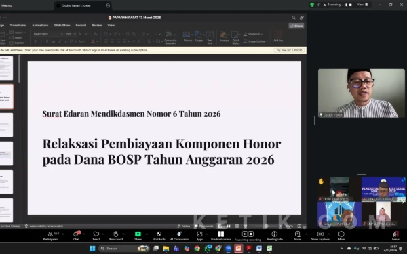Select the third slide thumbnail
The height and width of the screenshot is (254, 407).
click(x=6, y=125)
